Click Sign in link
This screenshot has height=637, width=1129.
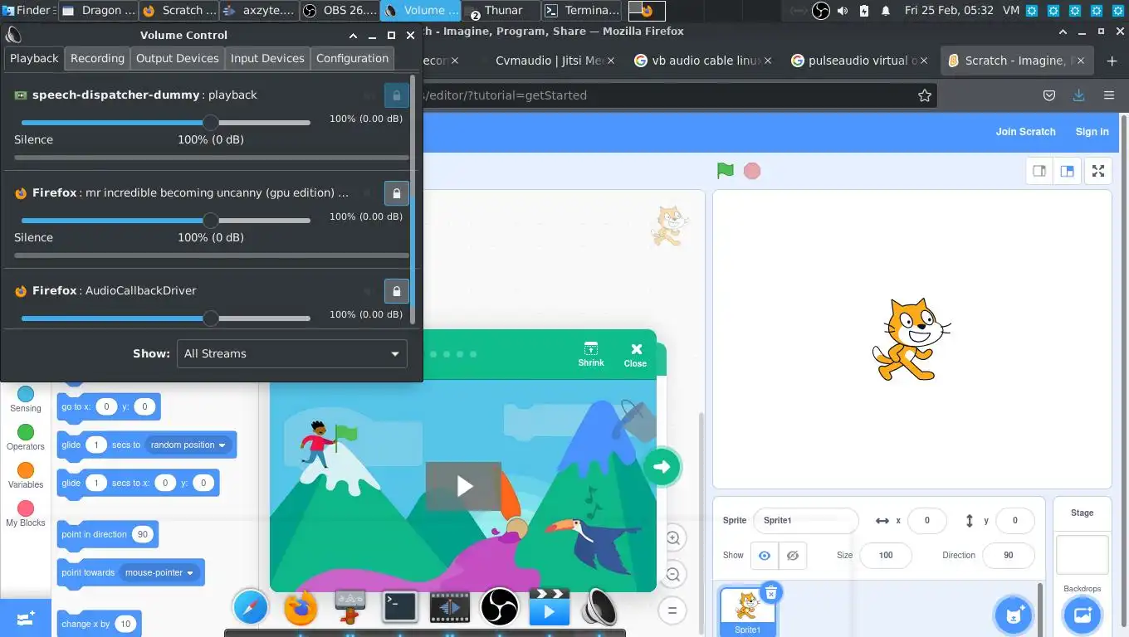point(1092,132)
